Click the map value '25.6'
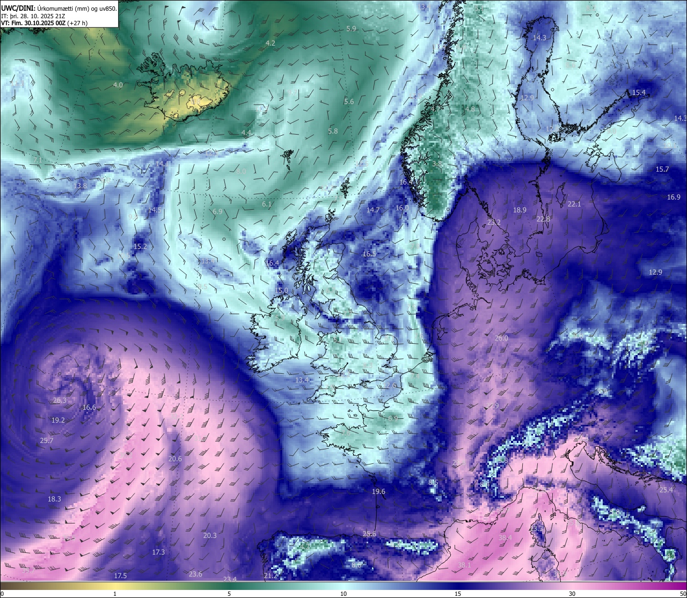The width and height of the screenshot is (687, 598). tap(369, 534)
